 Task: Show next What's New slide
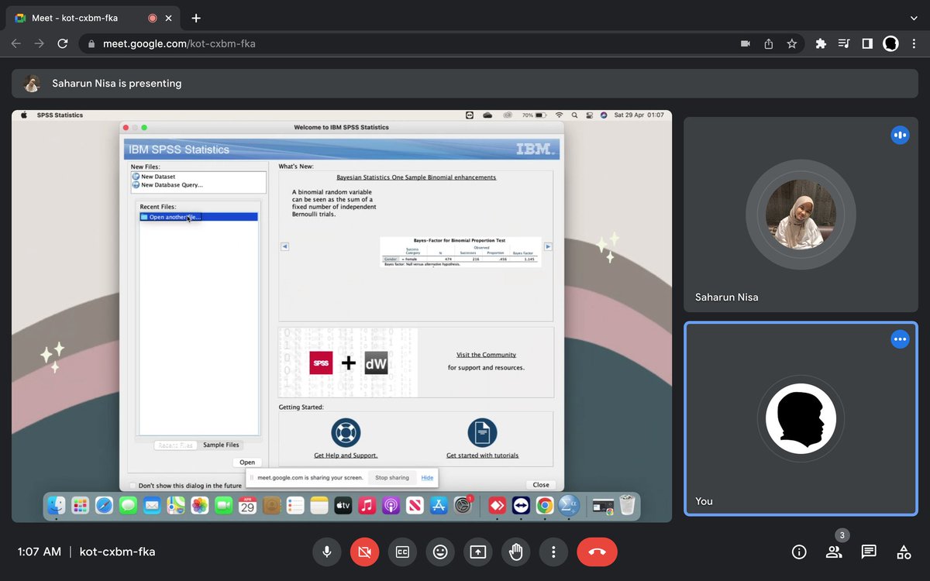548,246
